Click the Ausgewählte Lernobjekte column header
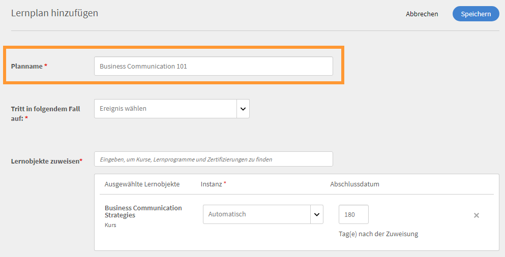The image size is (505, 257). pyautogui.click(x=142, y=184)
